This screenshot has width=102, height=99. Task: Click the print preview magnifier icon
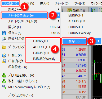pyautogui.click(x=4, y=61)
